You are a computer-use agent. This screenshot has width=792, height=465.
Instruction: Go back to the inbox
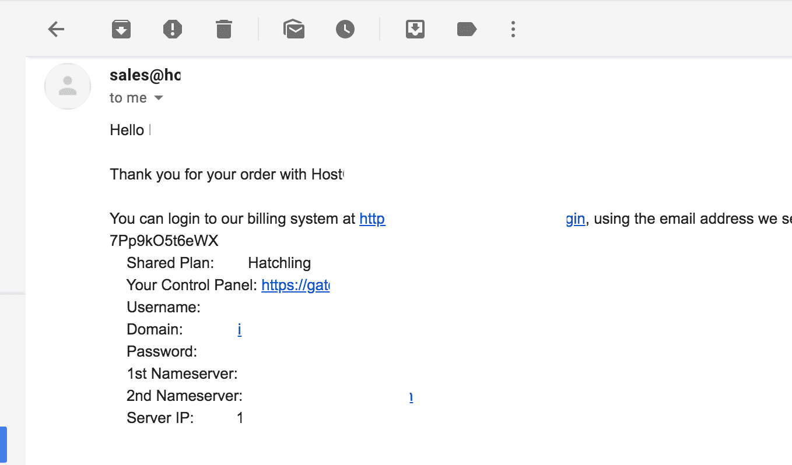click(x=56, y=29)
